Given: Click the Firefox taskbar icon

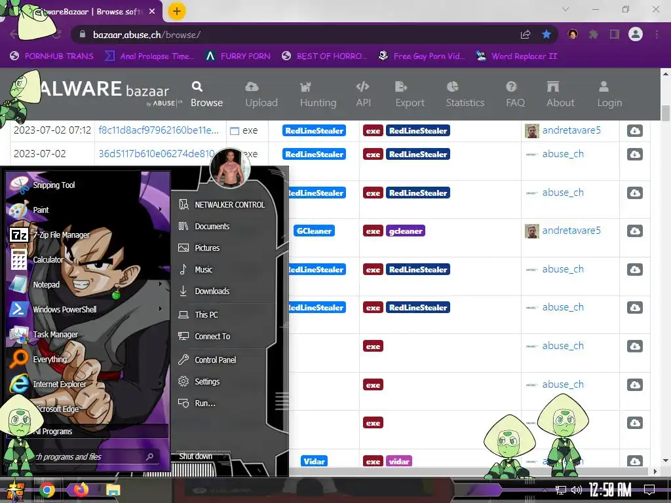Looking at the screenshot, I should [x=81, y=490].
